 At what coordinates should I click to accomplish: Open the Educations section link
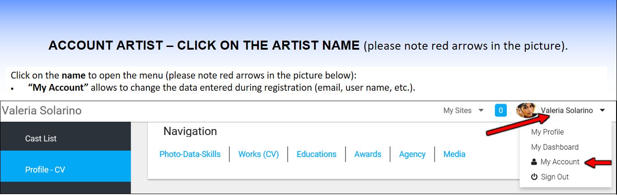click(x=316, y=154)
